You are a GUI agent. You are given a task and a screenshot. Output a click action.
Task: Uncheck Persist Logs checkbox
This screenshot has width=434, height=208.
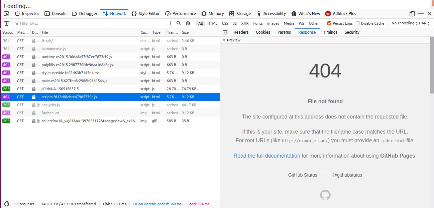(329, 23)
